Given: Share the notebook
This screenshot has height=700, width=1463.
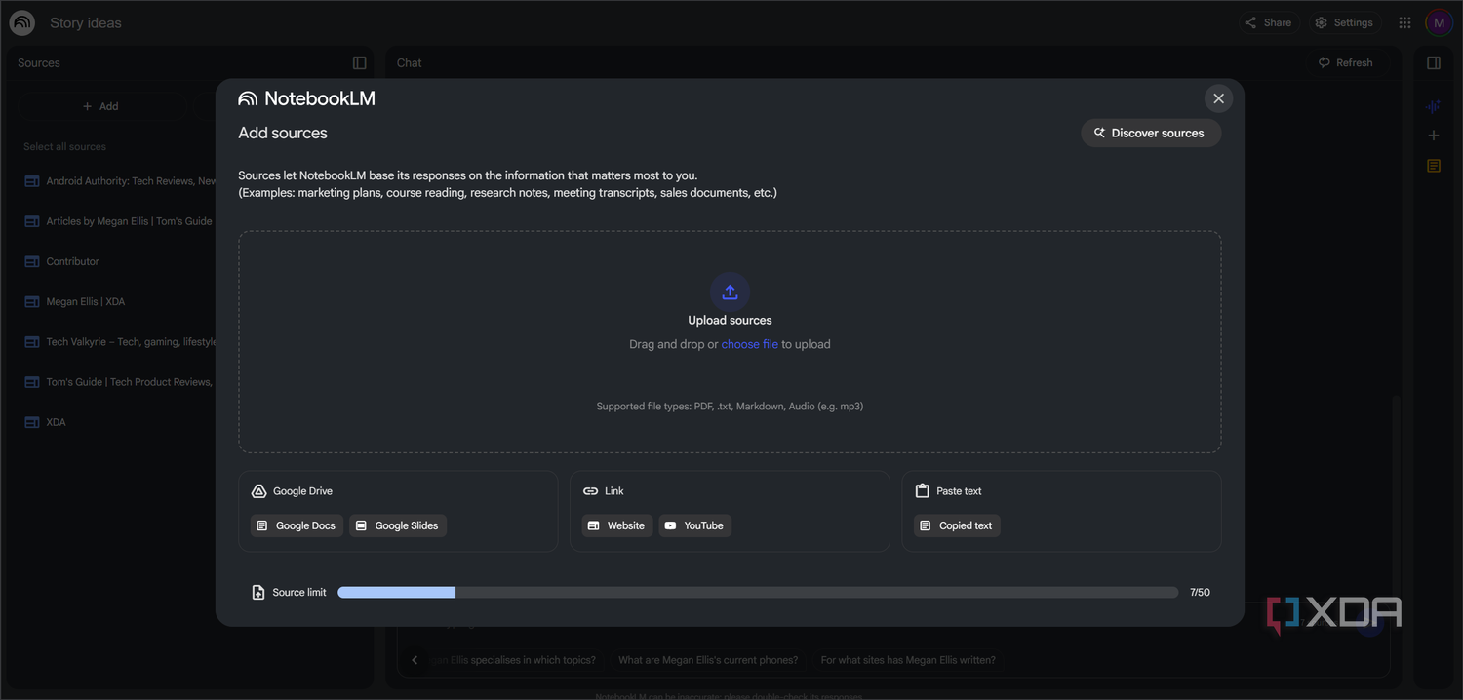Looking at the screenshot, I should tap(1268, 22).
